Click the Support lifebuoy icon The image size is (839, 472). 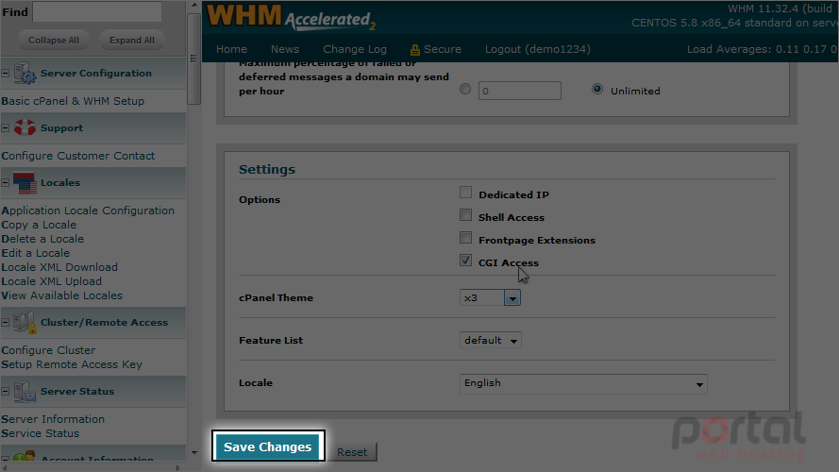[x=25, y=127]
